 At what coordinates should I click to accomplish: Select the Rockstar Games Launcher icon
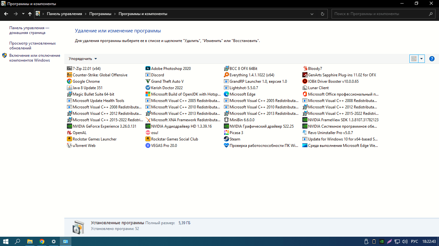click(69, 139)
